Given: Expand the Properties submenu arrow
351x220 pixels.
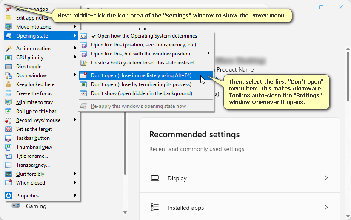Looking at the screenshot, I should point(75,195).
